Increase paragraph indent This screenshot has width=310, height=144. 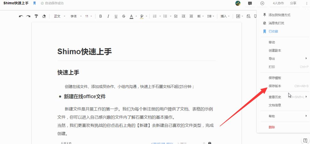pos(183,16)
